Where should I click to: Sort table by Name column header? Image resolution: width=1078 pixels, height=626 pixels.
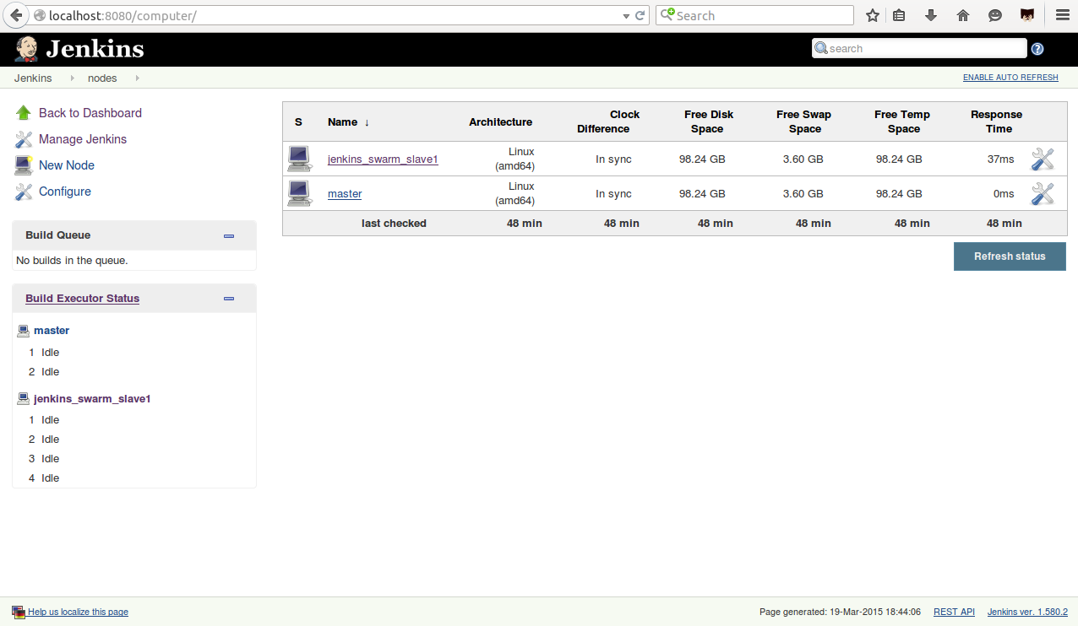(343, 122)
